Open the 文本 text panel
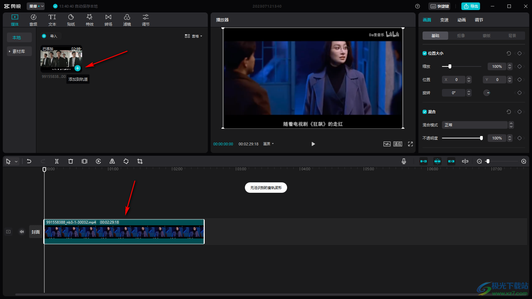 tap(52, 20)
